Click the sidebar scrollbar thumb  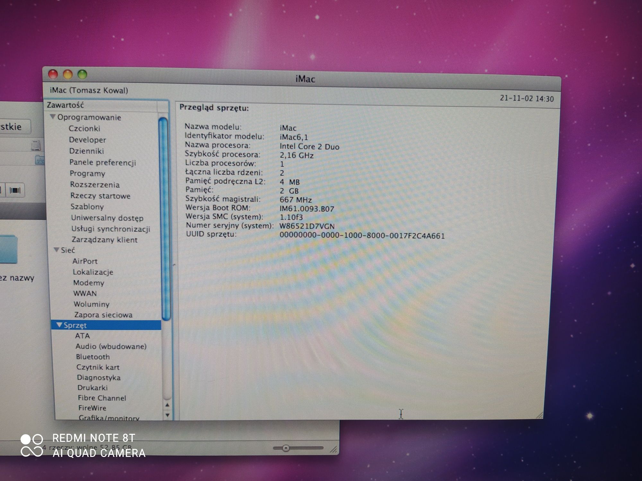point(164,219)
